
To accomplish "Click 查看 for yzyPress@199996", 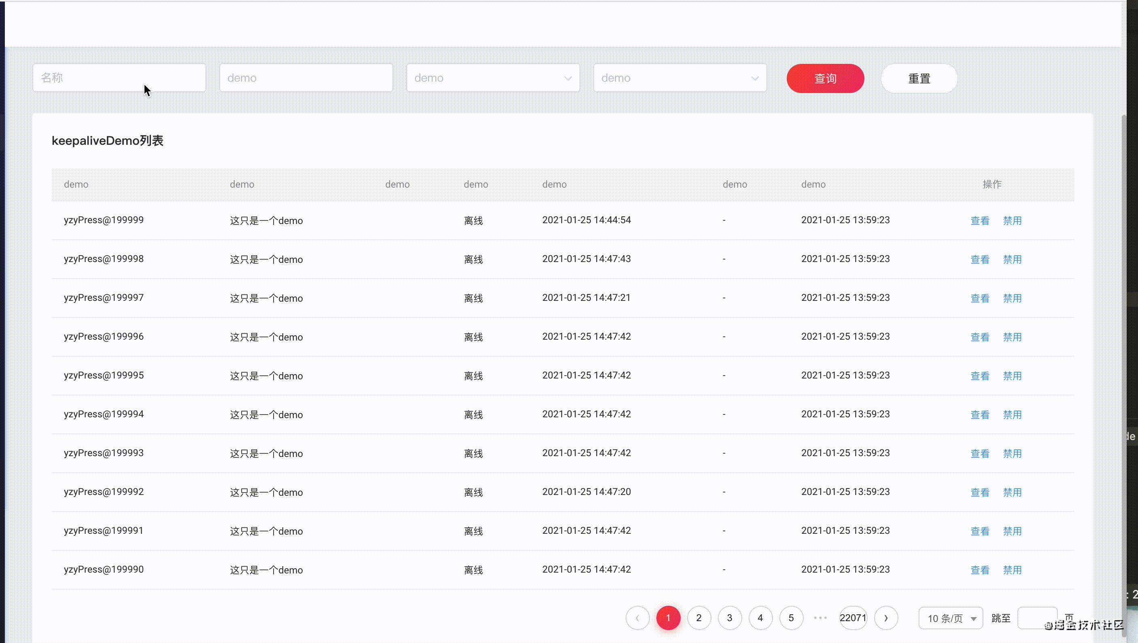I will coord(980,337).
